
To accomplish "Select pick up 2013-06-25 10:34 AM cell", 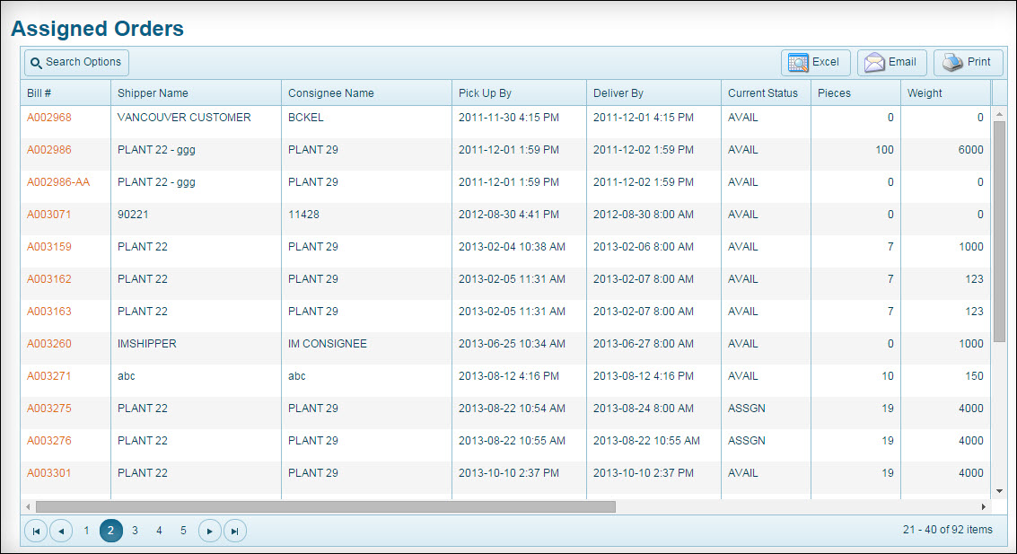I will (x=519, y=347).
